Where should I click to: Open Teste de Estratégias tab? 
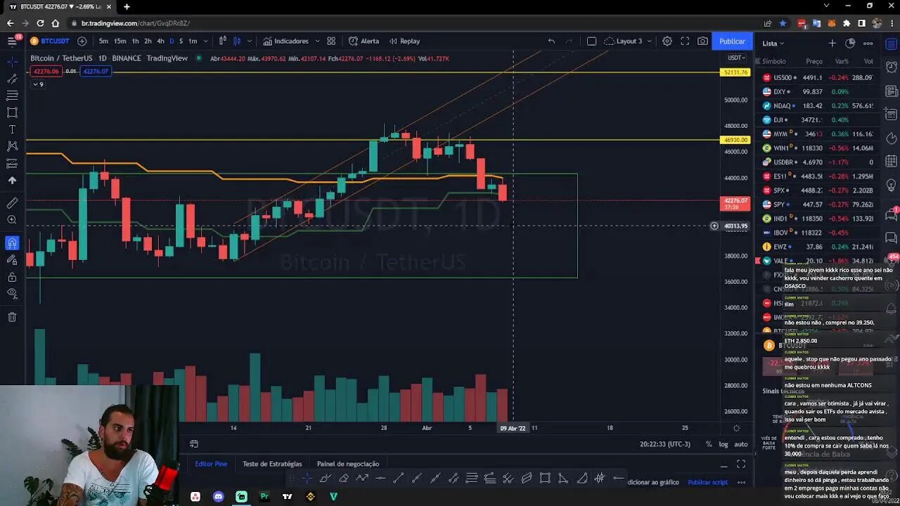coord(272,464)
